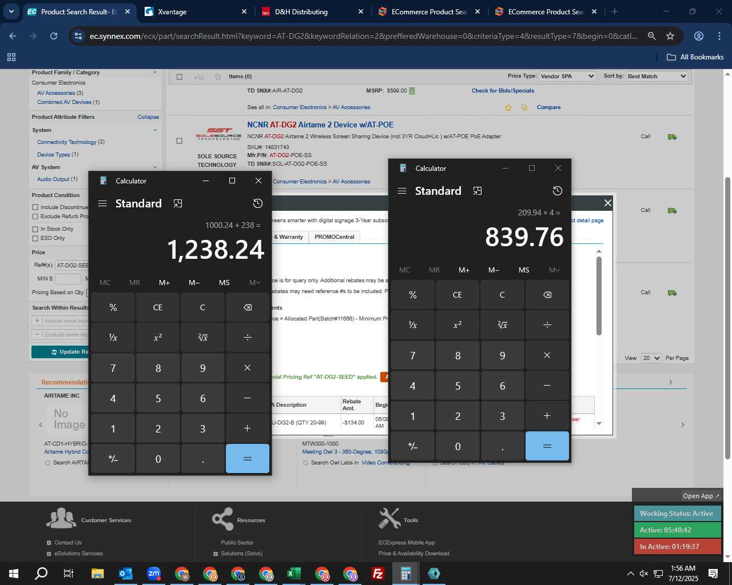Toggle keep-on-top in left Calculator
Viewport: 732px width, 585px height.
178,203
